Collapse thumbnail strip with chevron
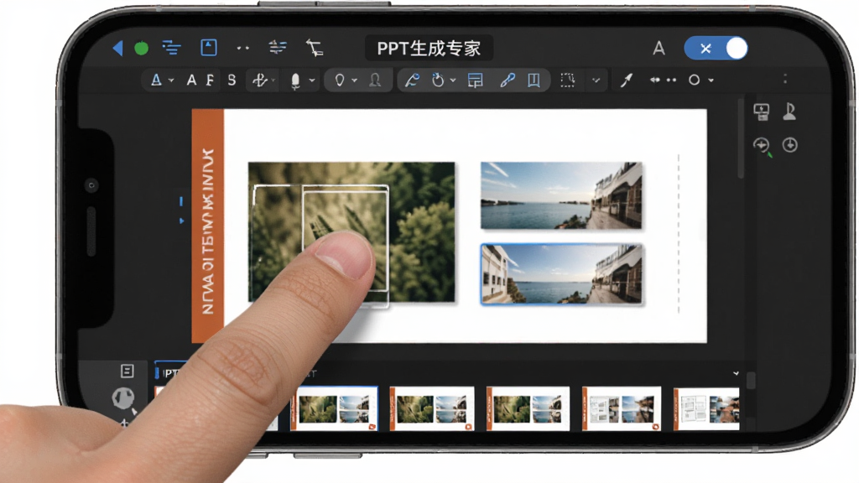 pyautogui.click(x=736, y=373)
